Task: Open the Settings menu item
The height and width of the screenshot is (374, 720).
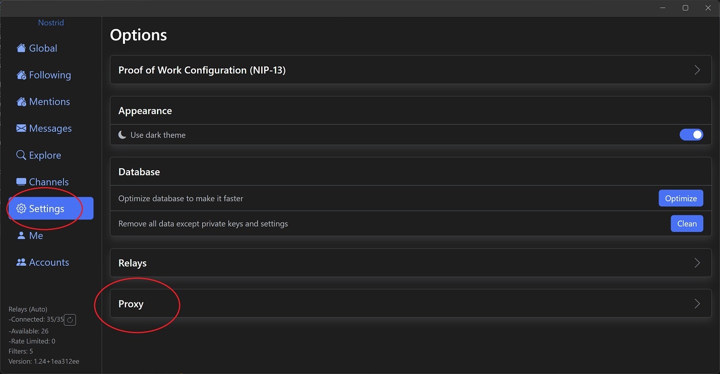Action: (51, 208)
